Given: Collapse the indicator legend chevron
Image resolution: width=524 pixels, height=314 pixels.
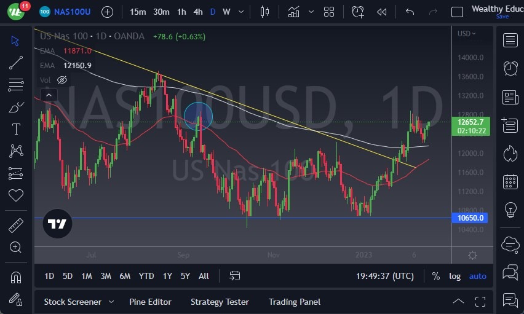Looking at the screenshot, I should (48, 95).
